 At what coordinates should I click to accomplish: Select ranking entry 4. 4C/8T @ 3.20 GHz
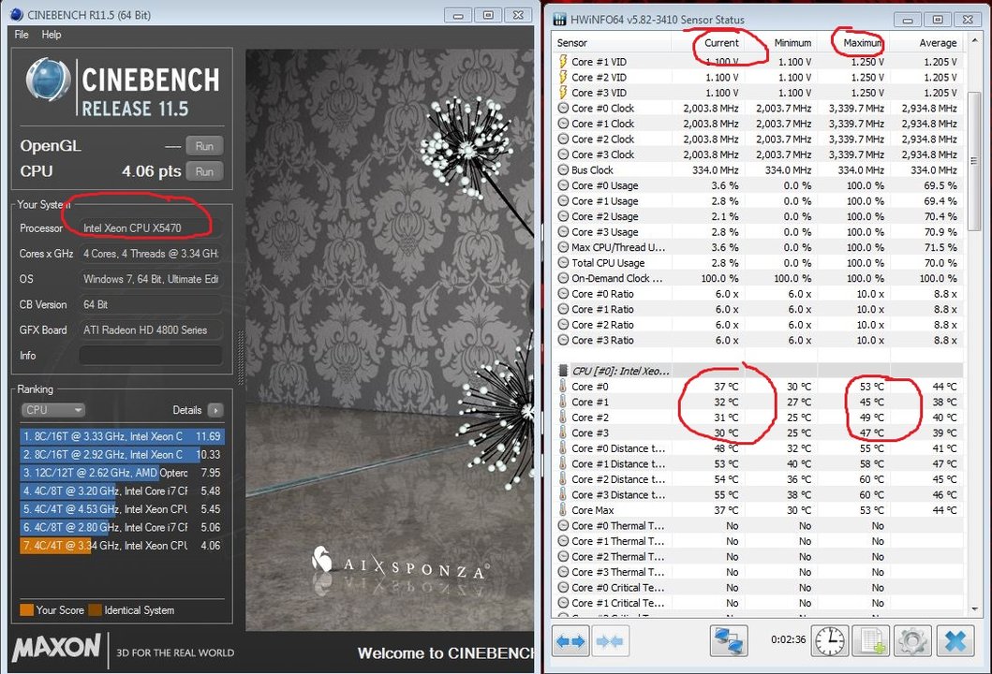(122, 491)
